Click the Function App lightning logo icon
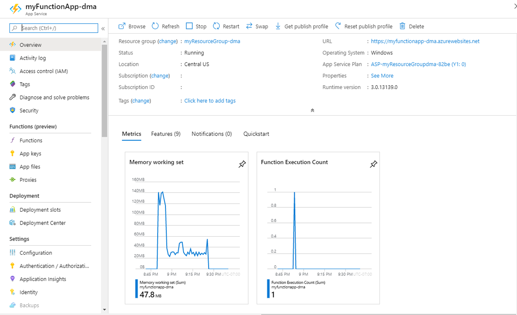The image size is (517, 315). pyautogui.click(x=15, y=9)
